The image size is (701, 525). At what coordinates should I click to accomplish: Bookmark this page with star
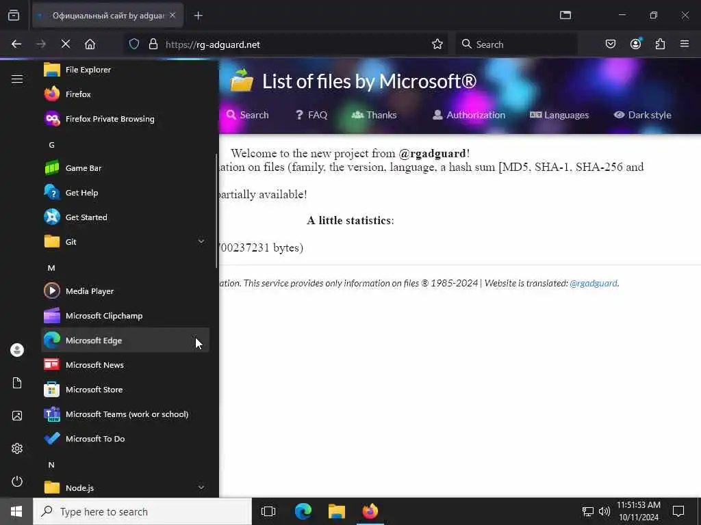(x=437, y=44)
